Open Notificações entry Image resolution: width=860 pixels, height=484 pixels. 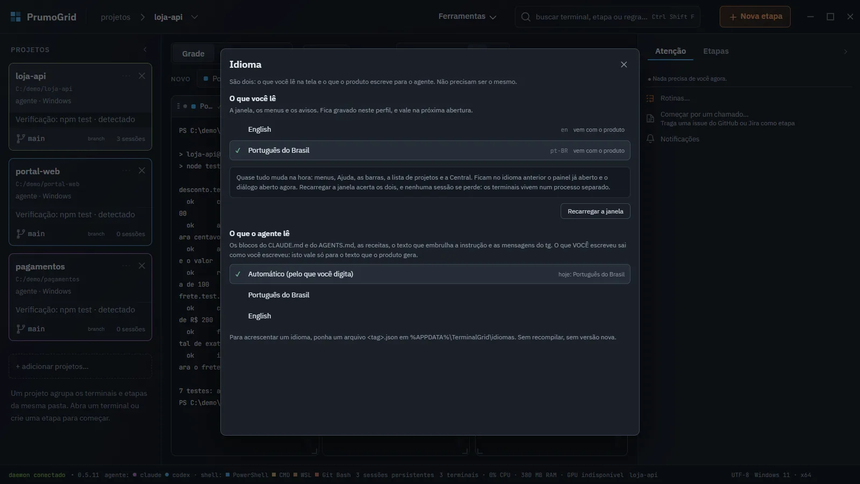click(680, 139)
